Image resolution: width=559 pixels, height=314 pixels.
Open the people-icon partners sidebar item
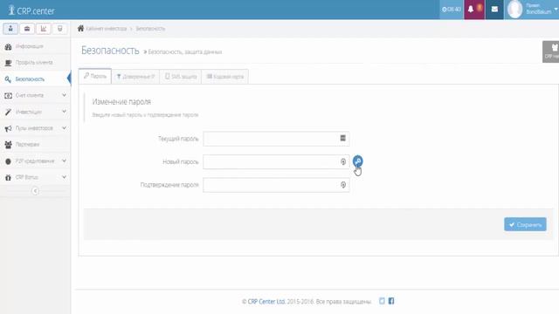tap(35, 145)
